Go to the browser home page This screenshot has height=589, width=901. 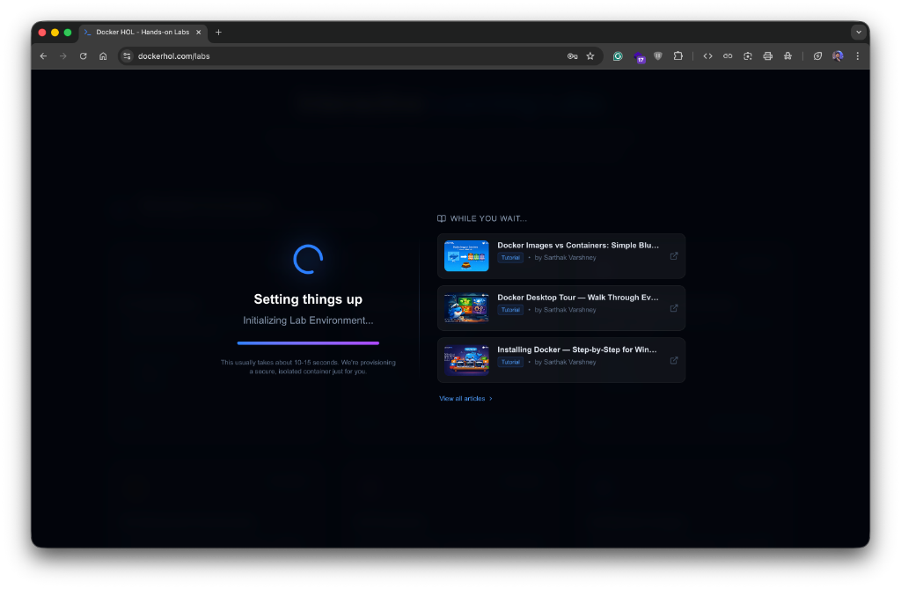[x=103, y=56]
